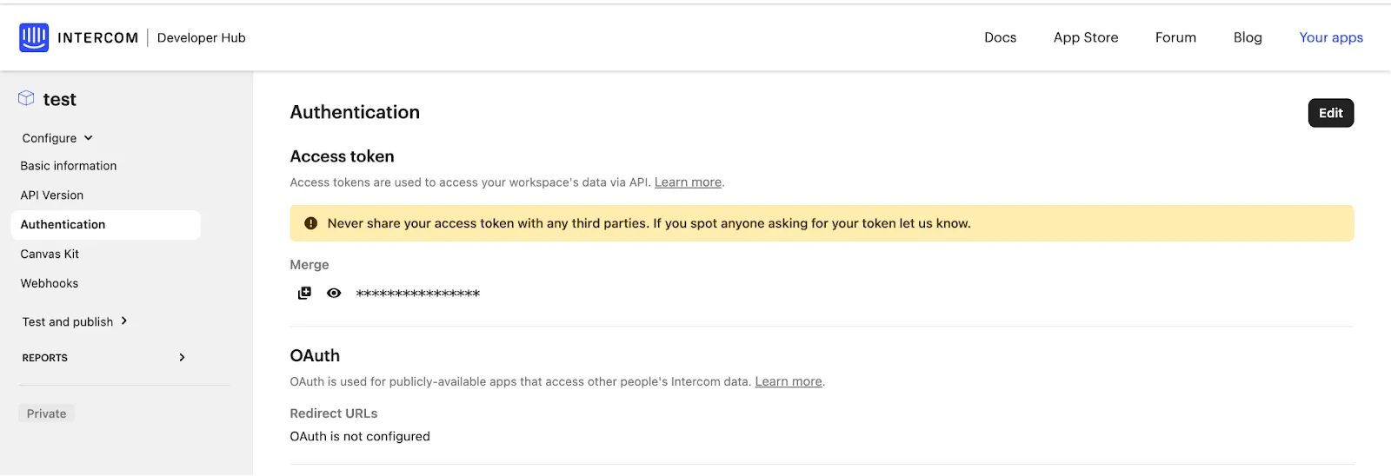Image resolution: width=1391 pixels, height=476 pixels.
Task: Copy the Merge access token
Action: click(x=304, y=293)
